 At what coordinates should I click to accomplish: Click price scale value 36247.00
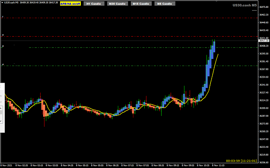[x=264, y=139]
